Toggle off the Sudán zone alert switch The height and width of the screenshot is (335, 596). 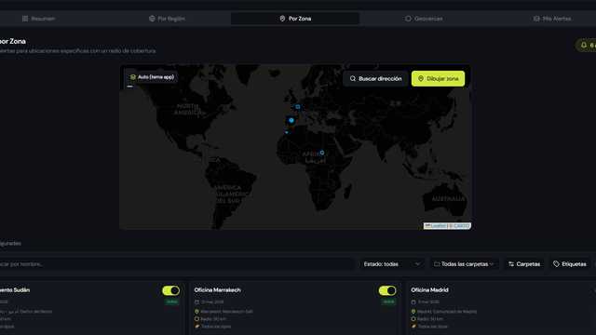(x=171, y=290)
